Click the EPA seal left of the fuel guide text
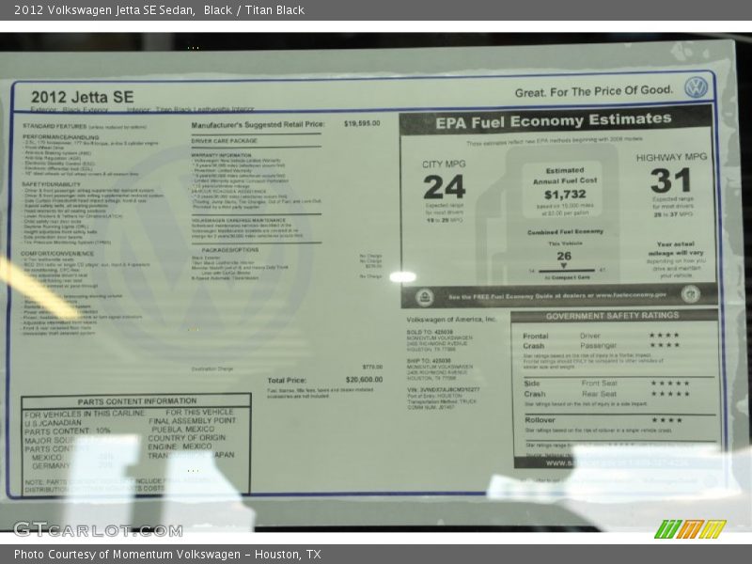This screenshot has height=564, width=752. coord(425,297)
